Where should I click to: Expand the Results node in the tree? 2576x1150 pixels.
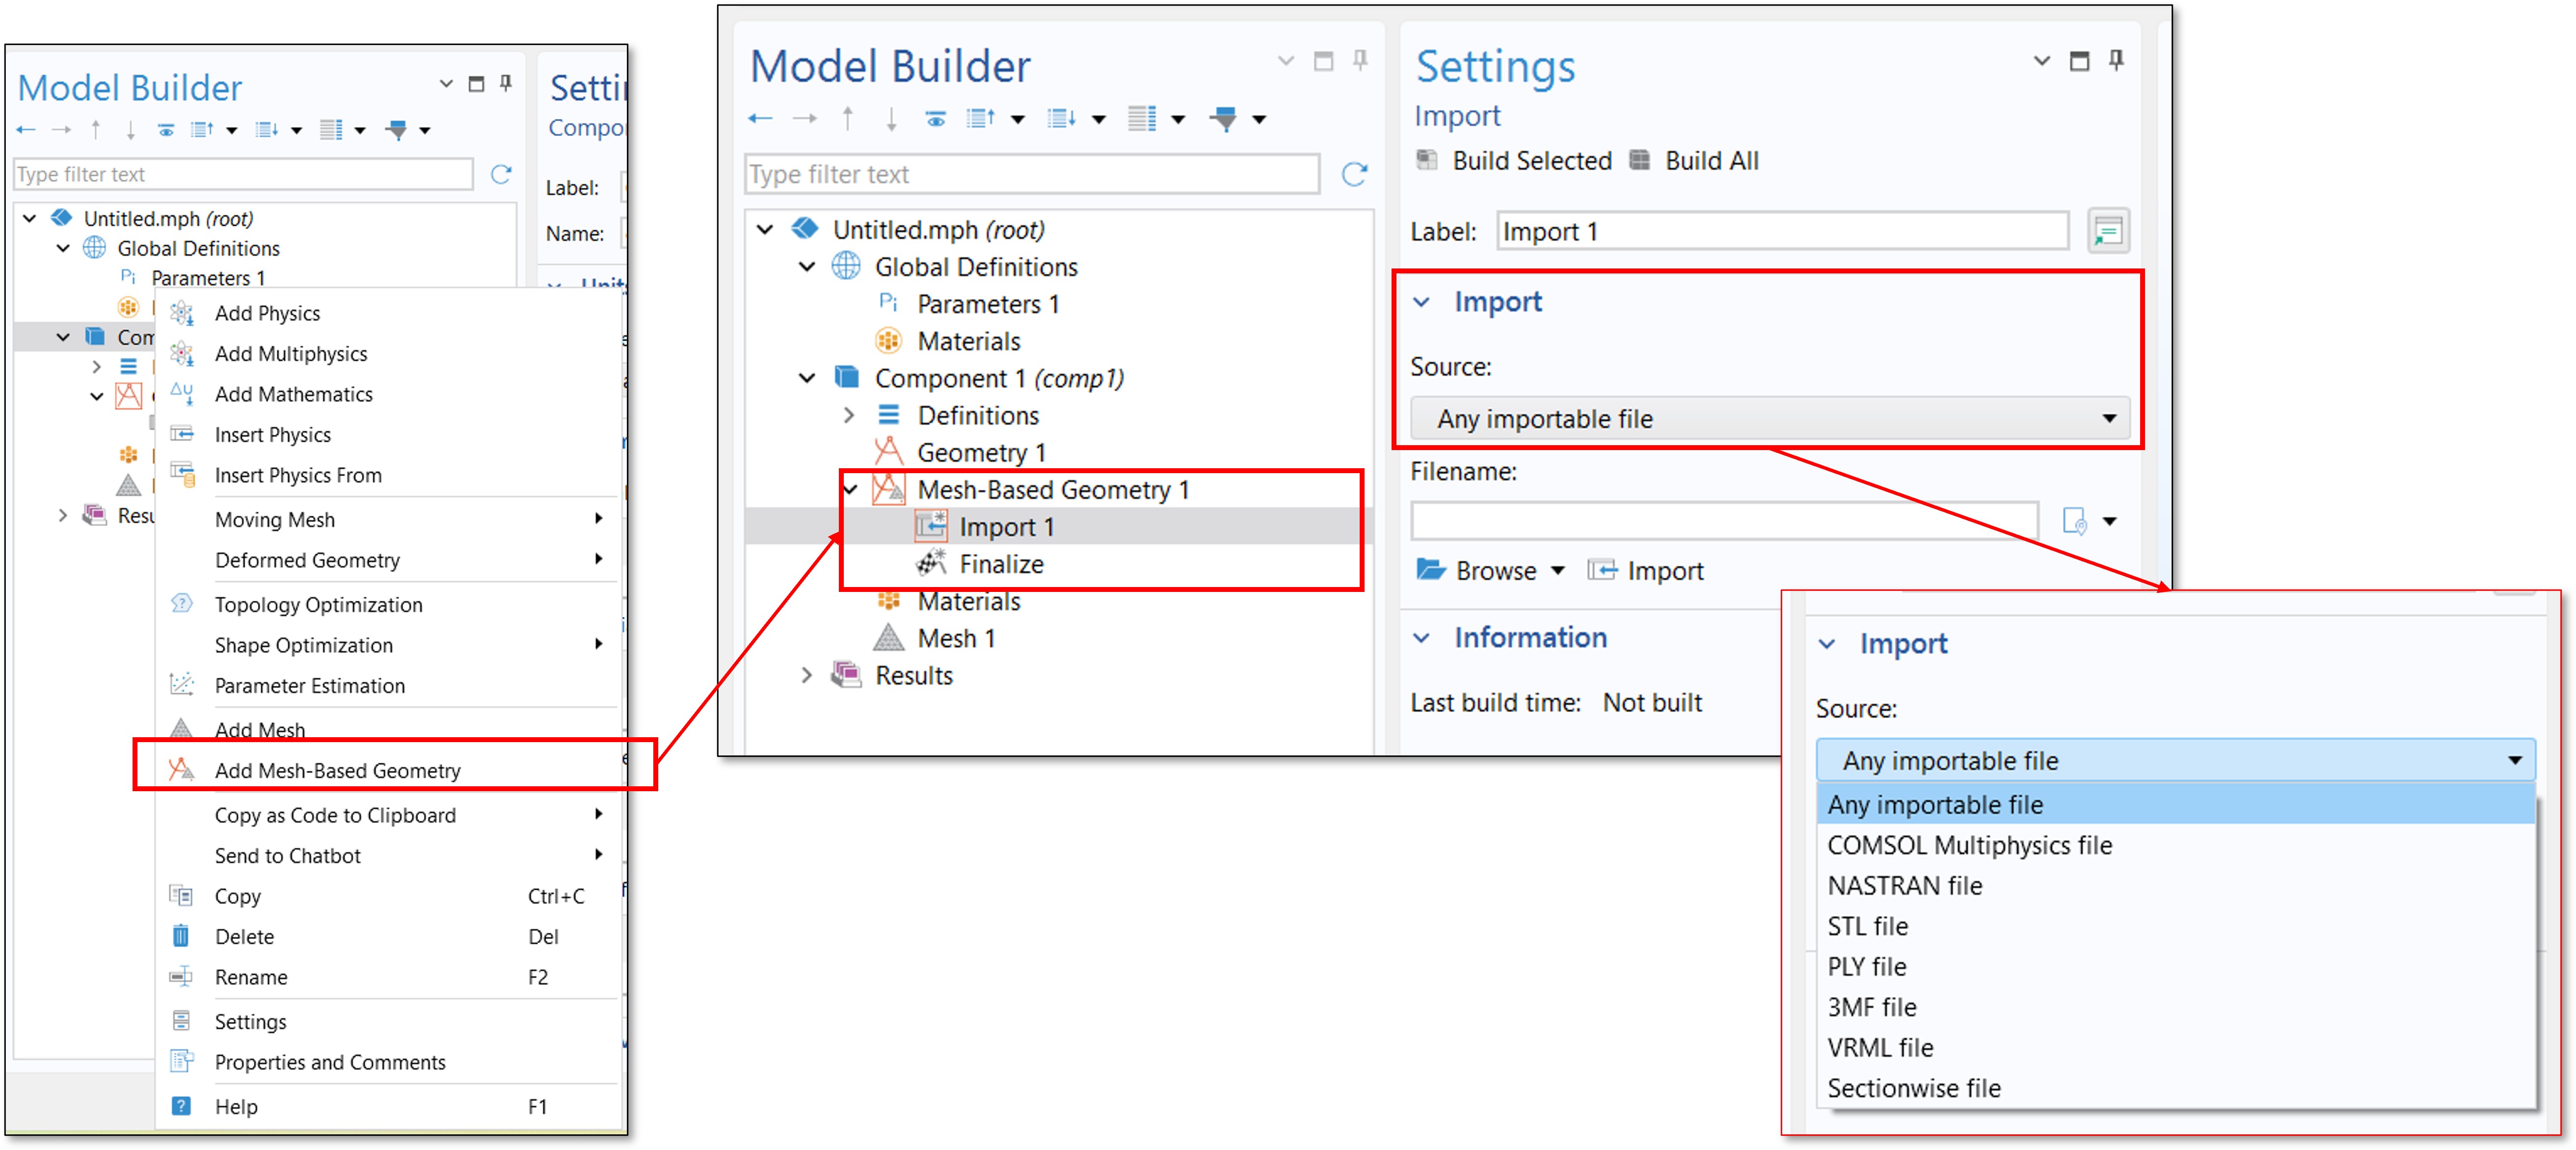point(807,675)
